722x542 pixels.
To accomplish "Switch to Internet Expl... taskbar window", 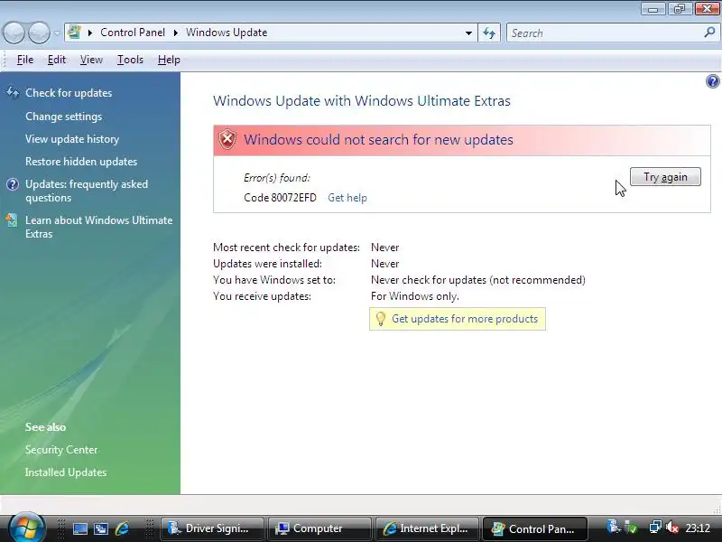I will point(427,528).
